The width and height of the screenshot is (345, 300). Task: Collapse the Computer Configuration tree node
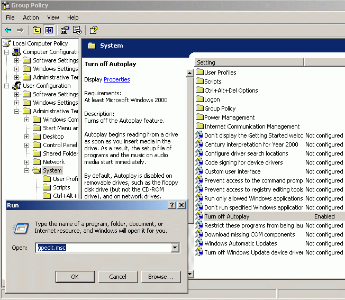coord(7,52)
